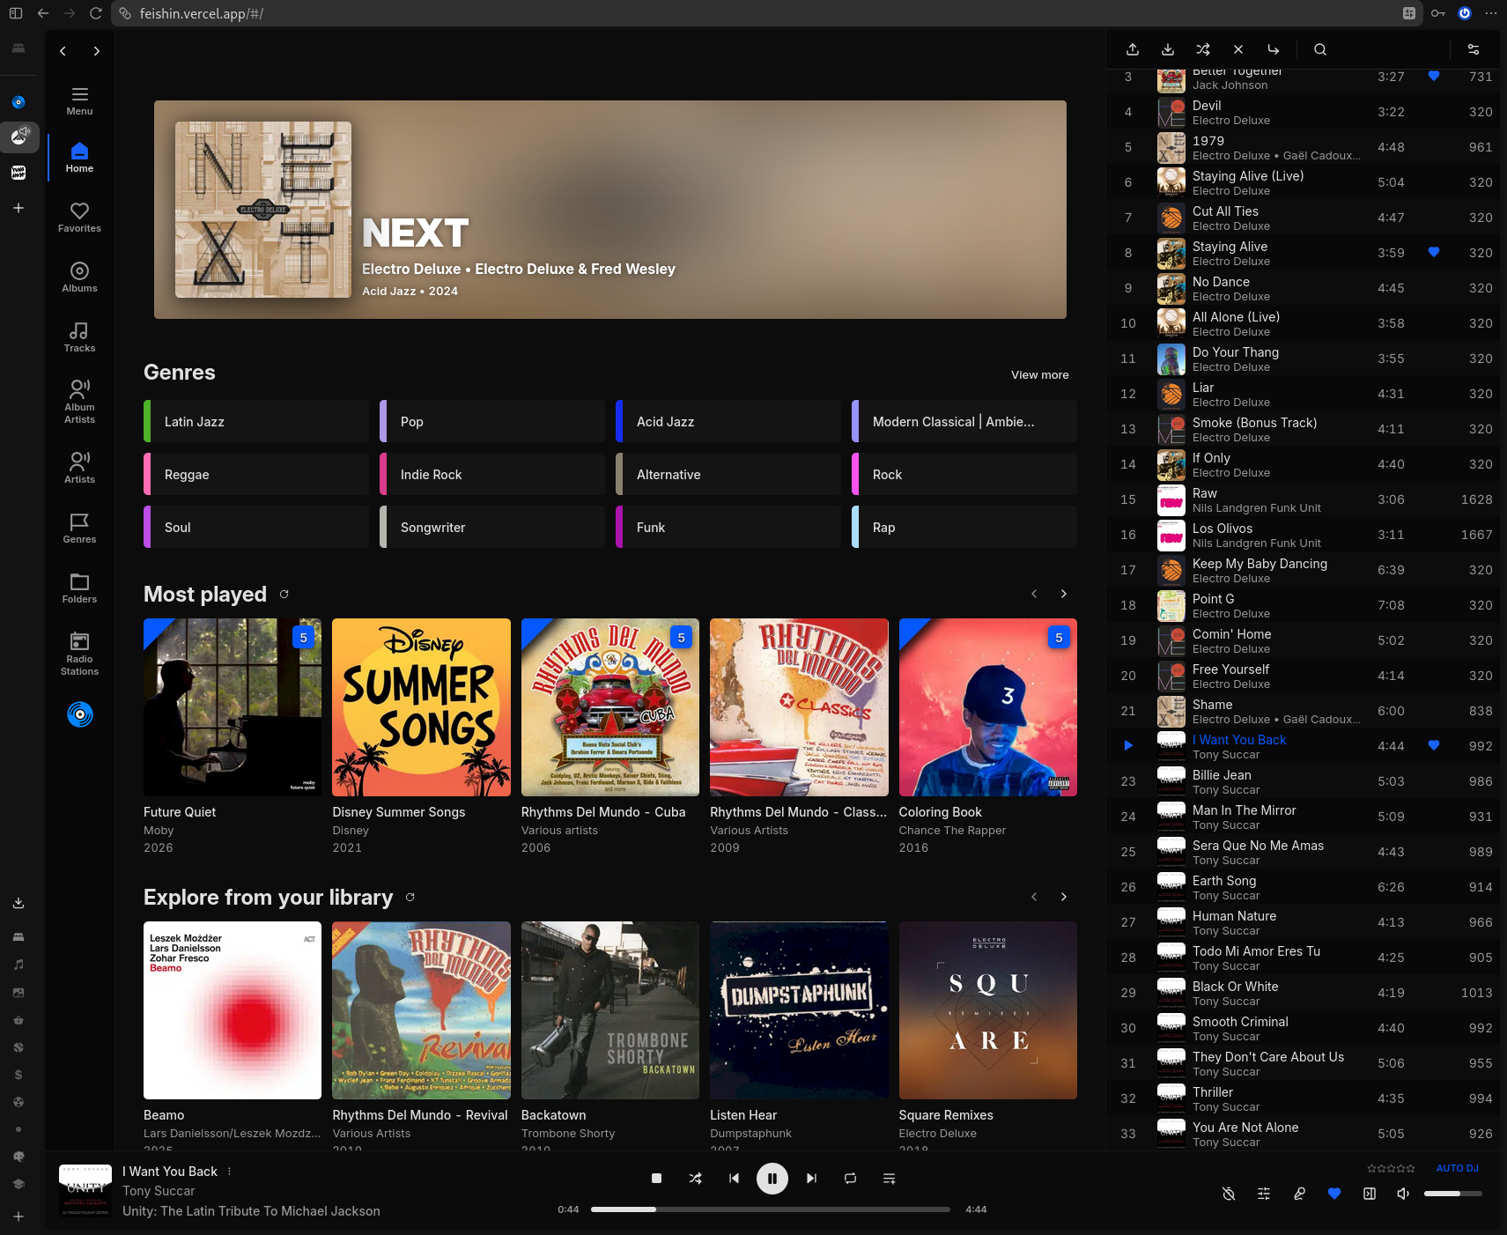Toggle shuffle in the player bar

(x=695, y=1178)
